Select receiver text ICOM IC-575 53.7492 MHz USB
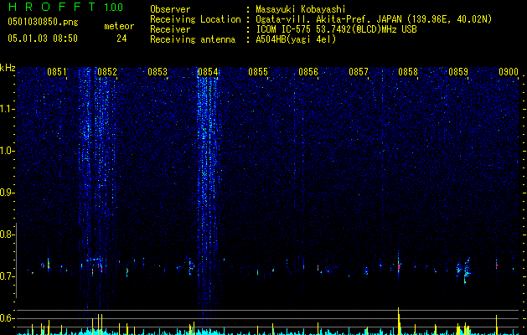Viewport: 527px width, 335px height. coord(336,29)
